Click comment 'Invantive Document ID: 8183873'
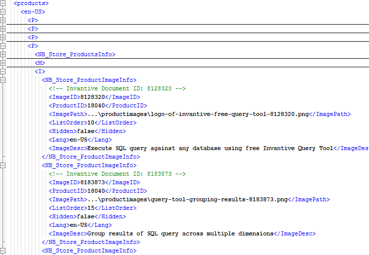 tap(117, 174)
